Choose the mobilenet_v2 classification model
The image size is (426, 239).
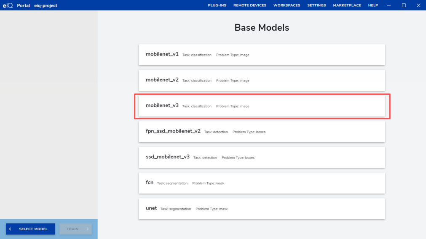(261, 80)
